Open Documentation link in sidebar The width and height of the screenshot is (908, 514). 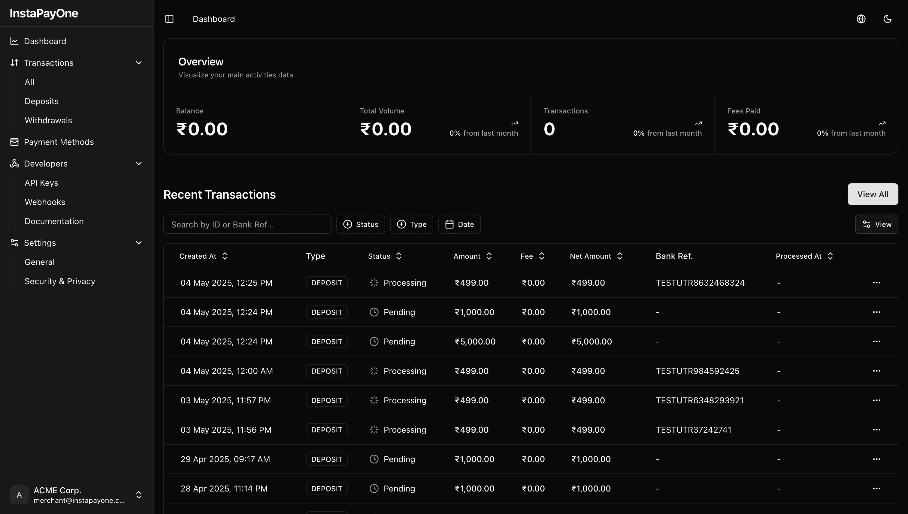[54, 221]
